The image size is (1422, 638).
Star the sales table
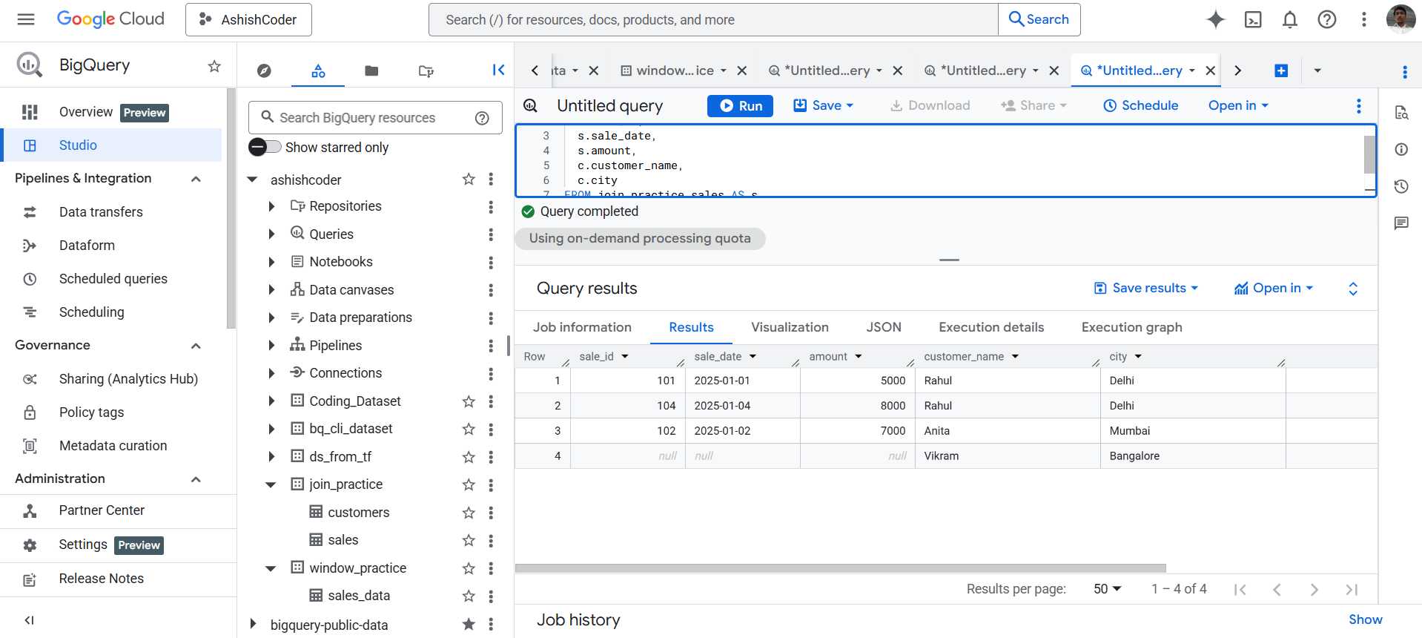pos(468,540)
